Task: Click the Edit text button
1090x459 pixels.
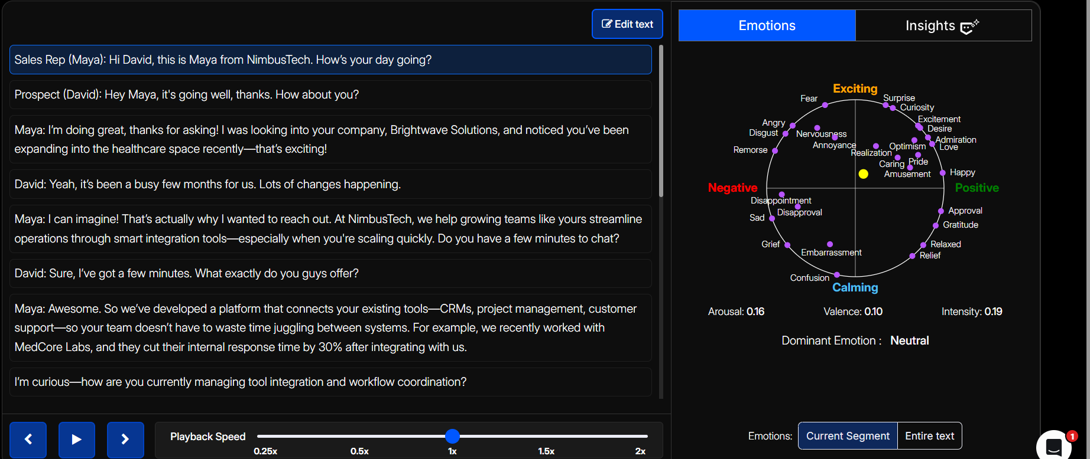Action: point(627,24)
